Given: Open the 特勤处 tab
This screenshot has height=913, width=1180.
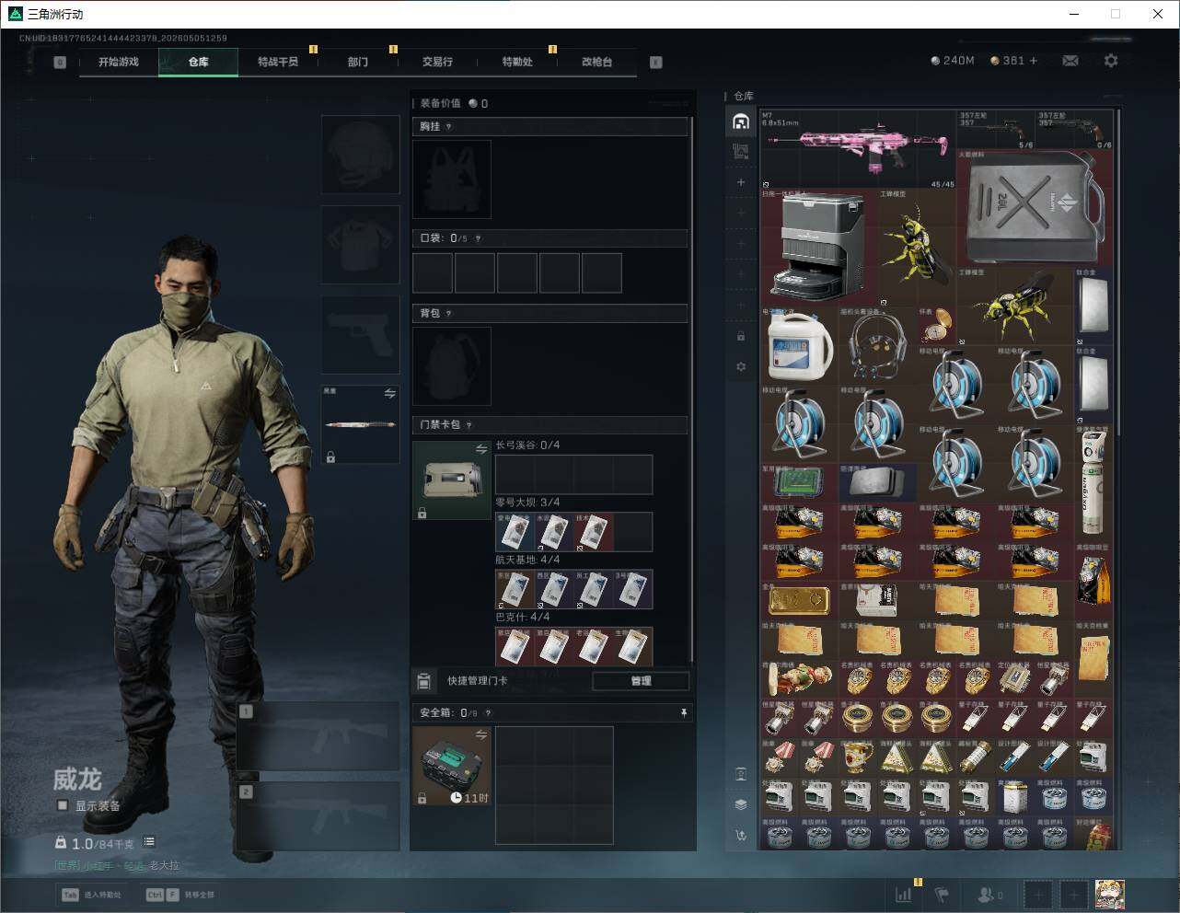Looking at the screenshot, I should coord(517,62).
